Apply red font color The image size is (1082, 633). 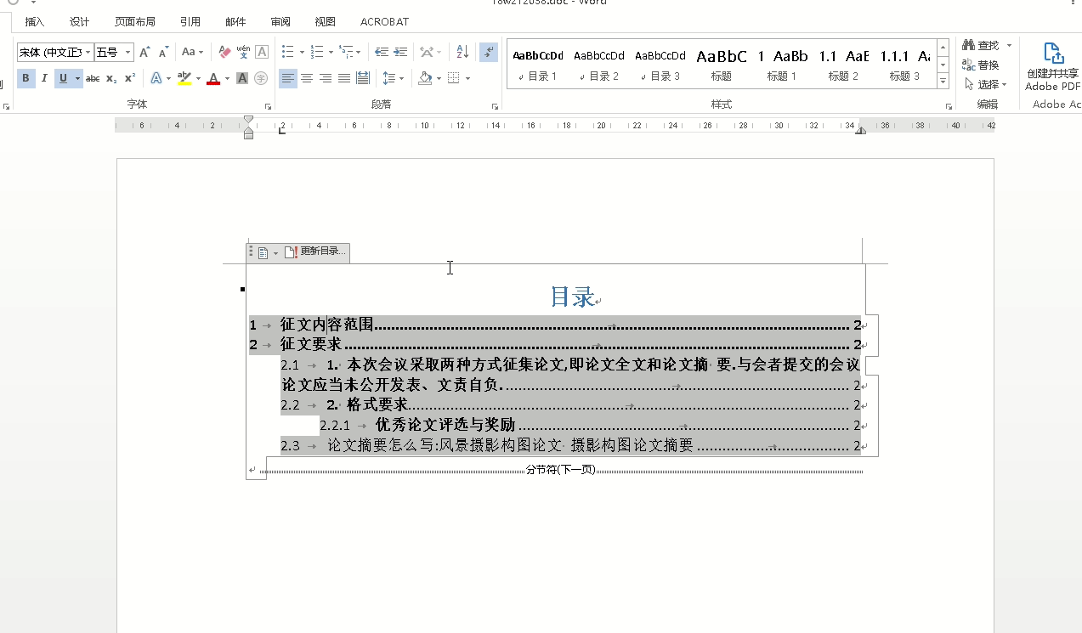tap(213, 78)
